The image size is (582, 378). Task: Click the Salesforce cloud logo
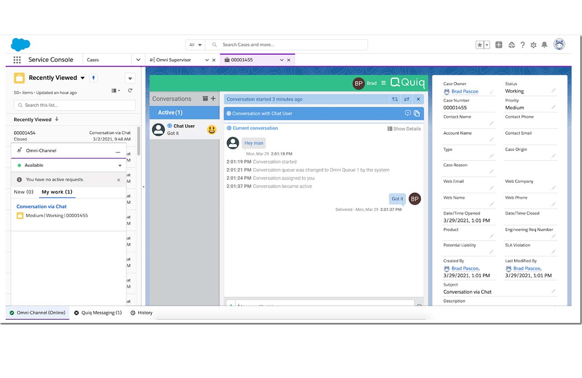[x=20, y=45]
